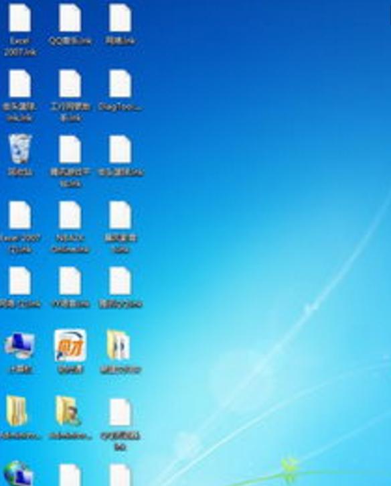This screenshot has width=391, height=486.
Task: Select the blank file below Excel 2007.lnk
Action: pos(20,84)
